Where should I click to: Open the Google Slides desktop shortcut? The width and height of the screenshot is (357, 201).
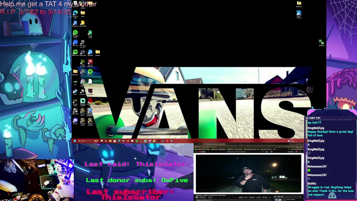83,24
